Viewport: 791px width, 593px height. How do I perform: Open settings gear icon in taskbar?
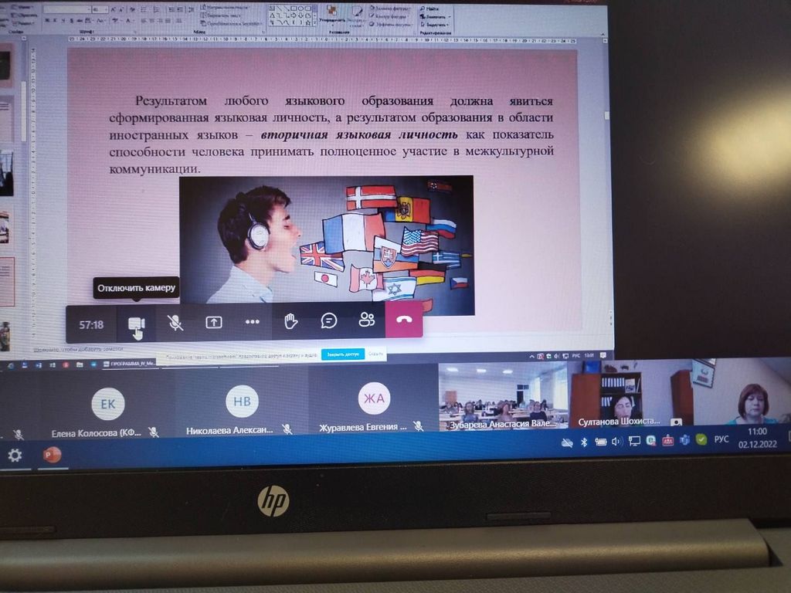coord(15,456)
